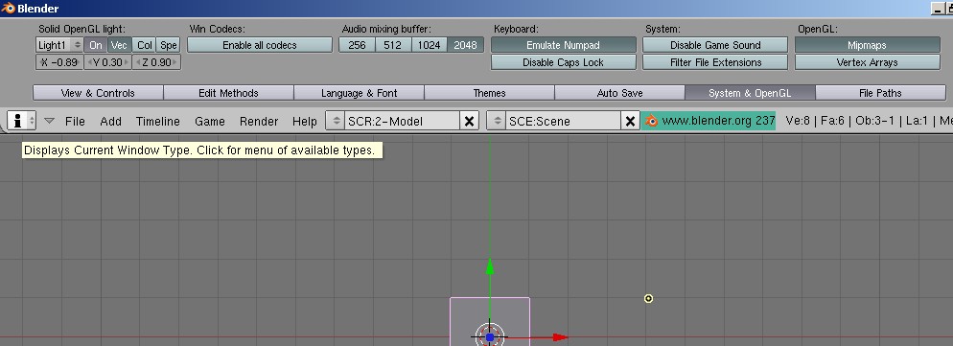Open the Render menu

coord(259,121)
